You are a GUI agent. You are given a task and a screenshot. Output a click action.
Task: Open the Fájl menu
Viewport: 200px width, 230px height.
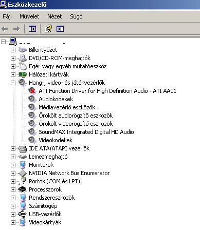(x=7, y=16)
